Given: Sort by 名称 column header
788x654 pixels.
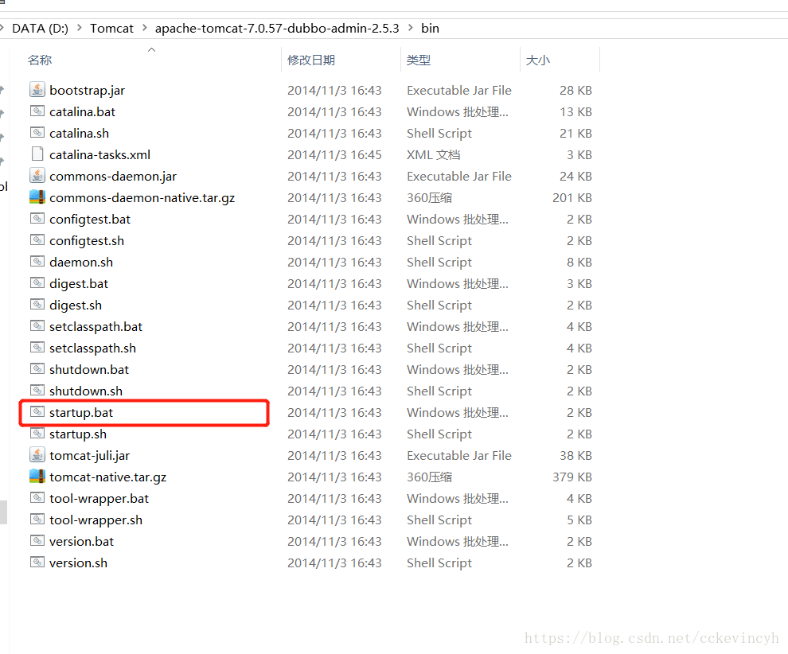Looking at the screenshot, I should pyautogui.click(x=40, y=60).
